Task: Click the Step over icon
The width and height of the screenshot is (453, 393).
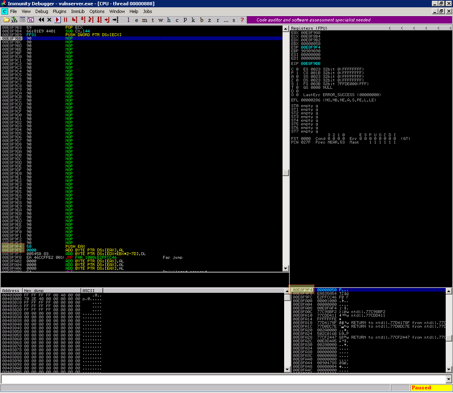Action: (x=83, y=20)
